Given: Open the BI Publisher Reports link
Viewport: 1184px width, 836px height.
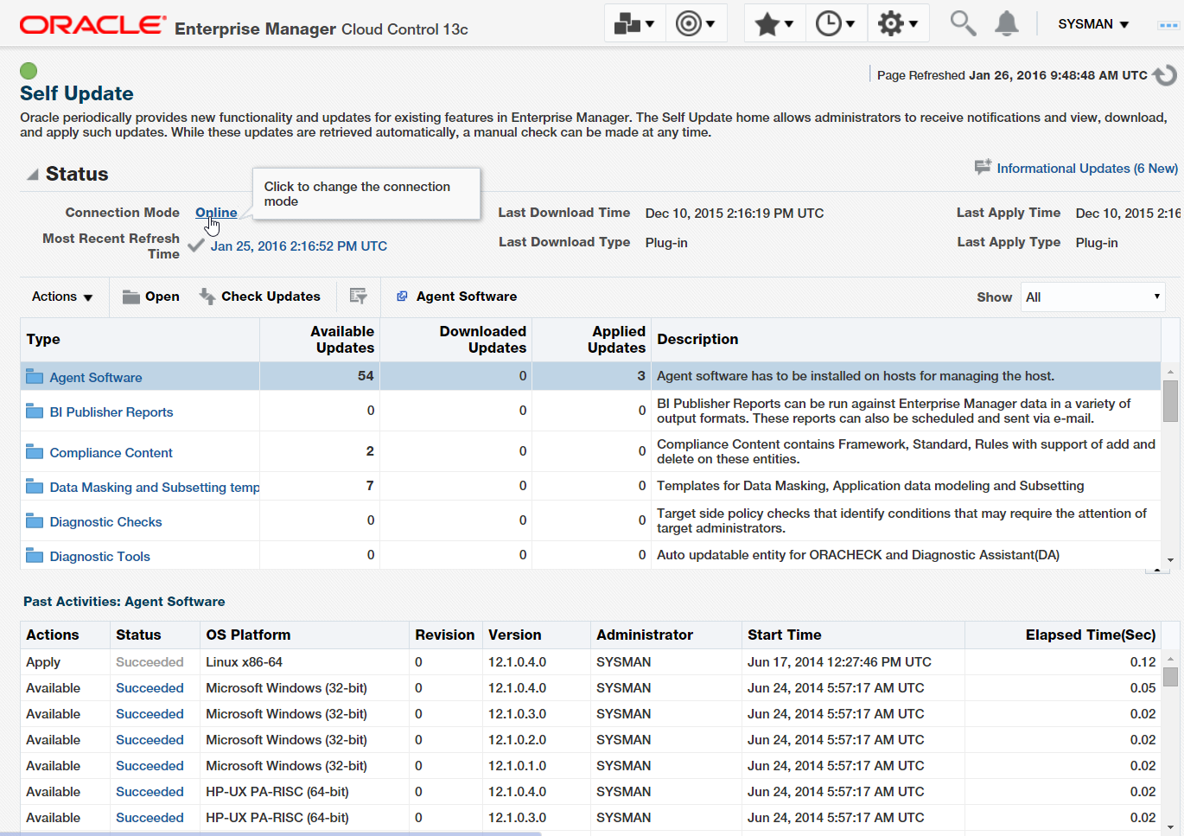Looking at the screenshot, I should (x=111, y=412).
